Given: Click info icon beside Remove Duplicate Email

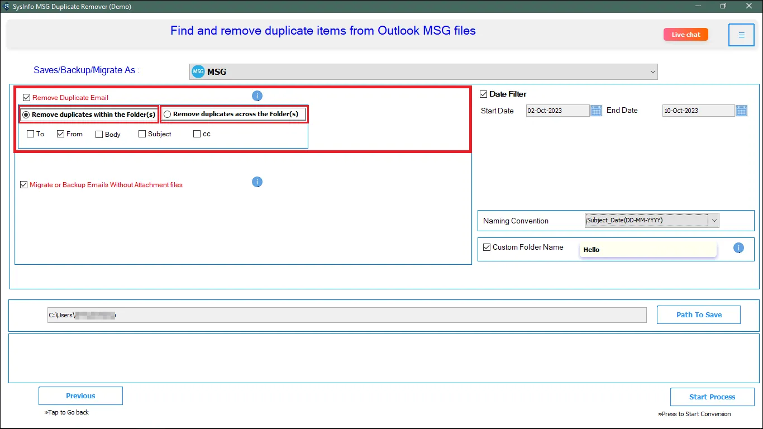Looking at the screenshot, I should [257, 96].
